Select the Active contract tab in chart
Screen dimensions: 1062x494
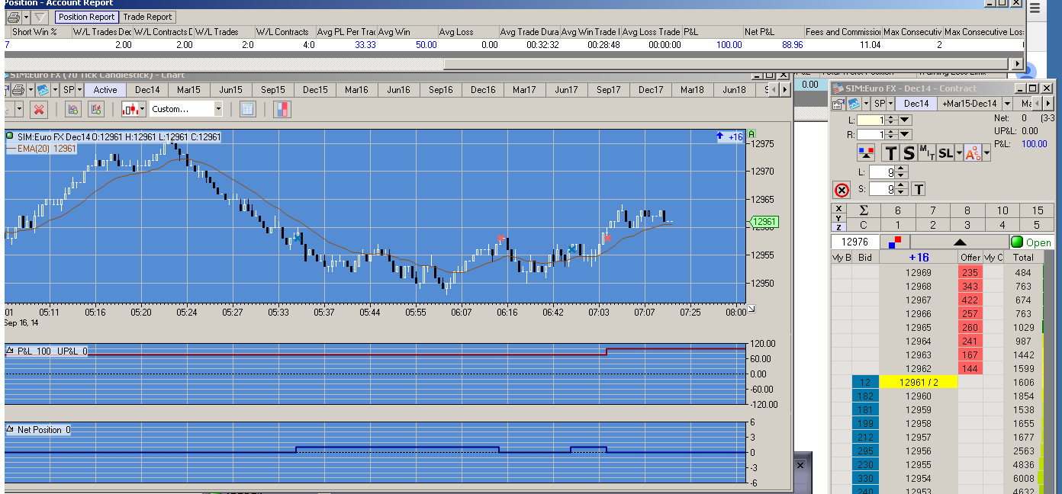(105, 90)
